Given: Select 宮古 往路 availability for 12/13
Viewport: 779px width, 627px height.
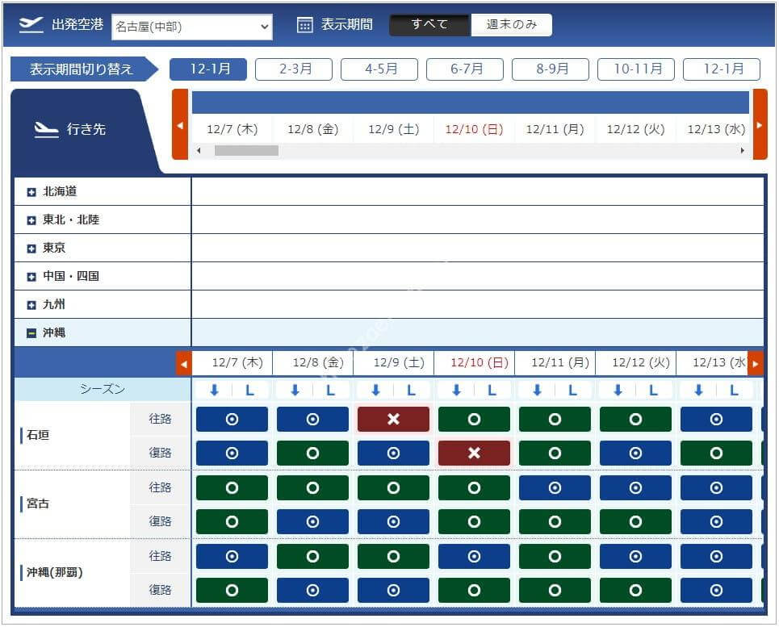Looking at the screenshot, I should coord(716,488).
